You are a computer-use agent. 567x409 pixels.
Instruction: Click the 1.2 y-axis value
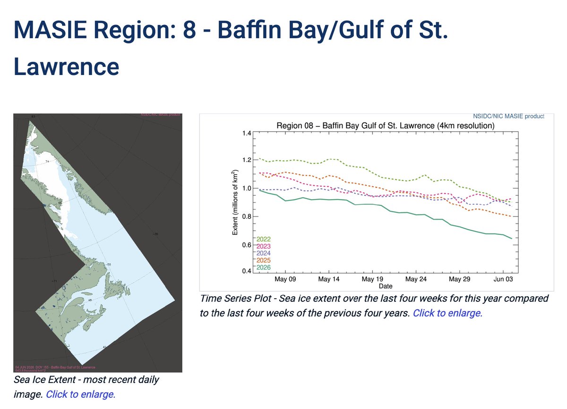246,160
